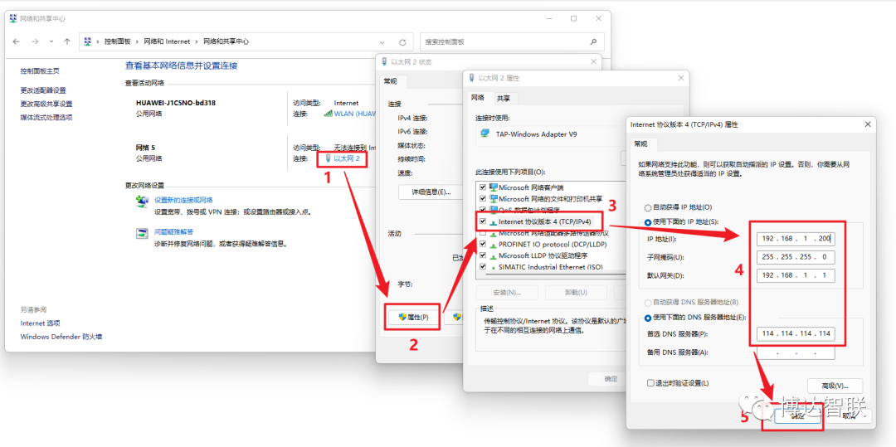The height and width of the screenshot is (447, 896).
Task: Open 控制面板主页 link
Action: coord(40,71)
